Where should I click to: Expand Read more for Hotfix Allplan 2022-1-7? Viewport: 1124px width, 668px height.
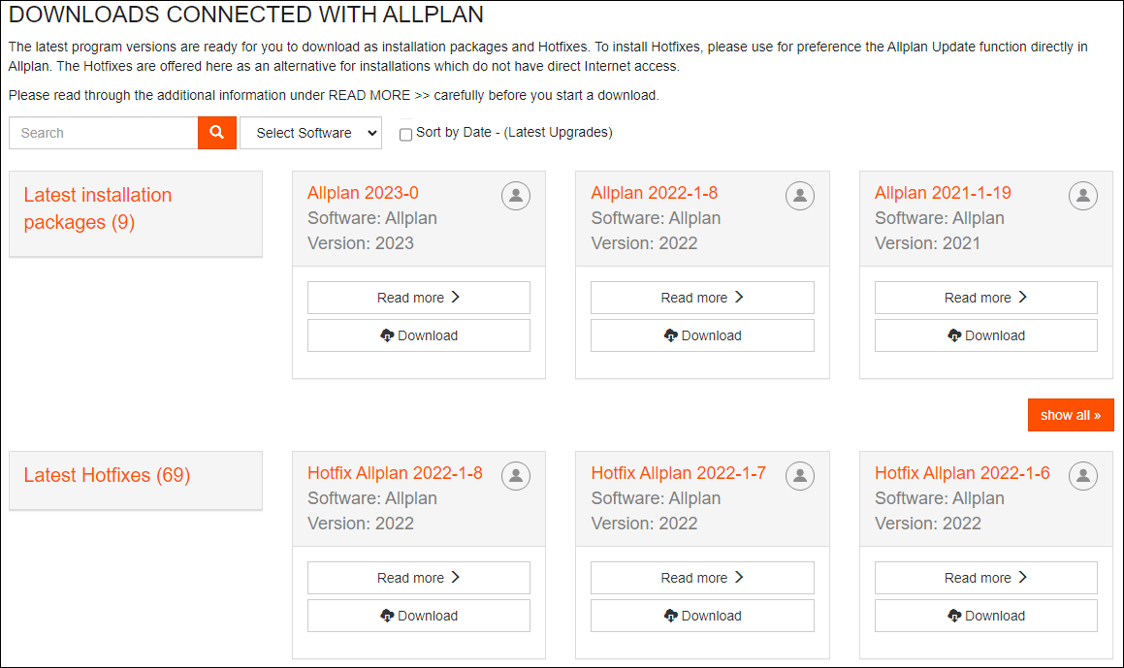pyautogui.click(x=702, y=578)
